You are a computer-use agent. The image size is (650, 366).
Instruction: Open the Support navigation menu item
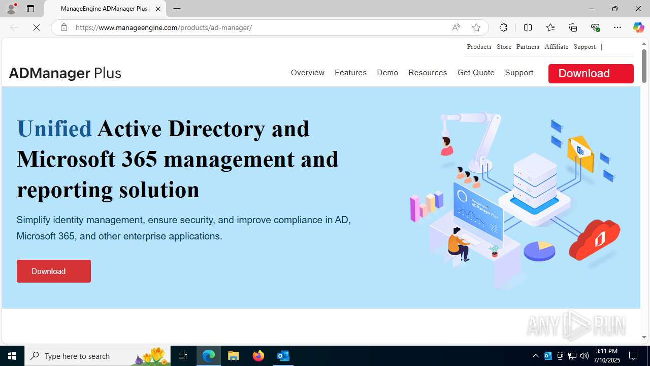click(519, 73)
